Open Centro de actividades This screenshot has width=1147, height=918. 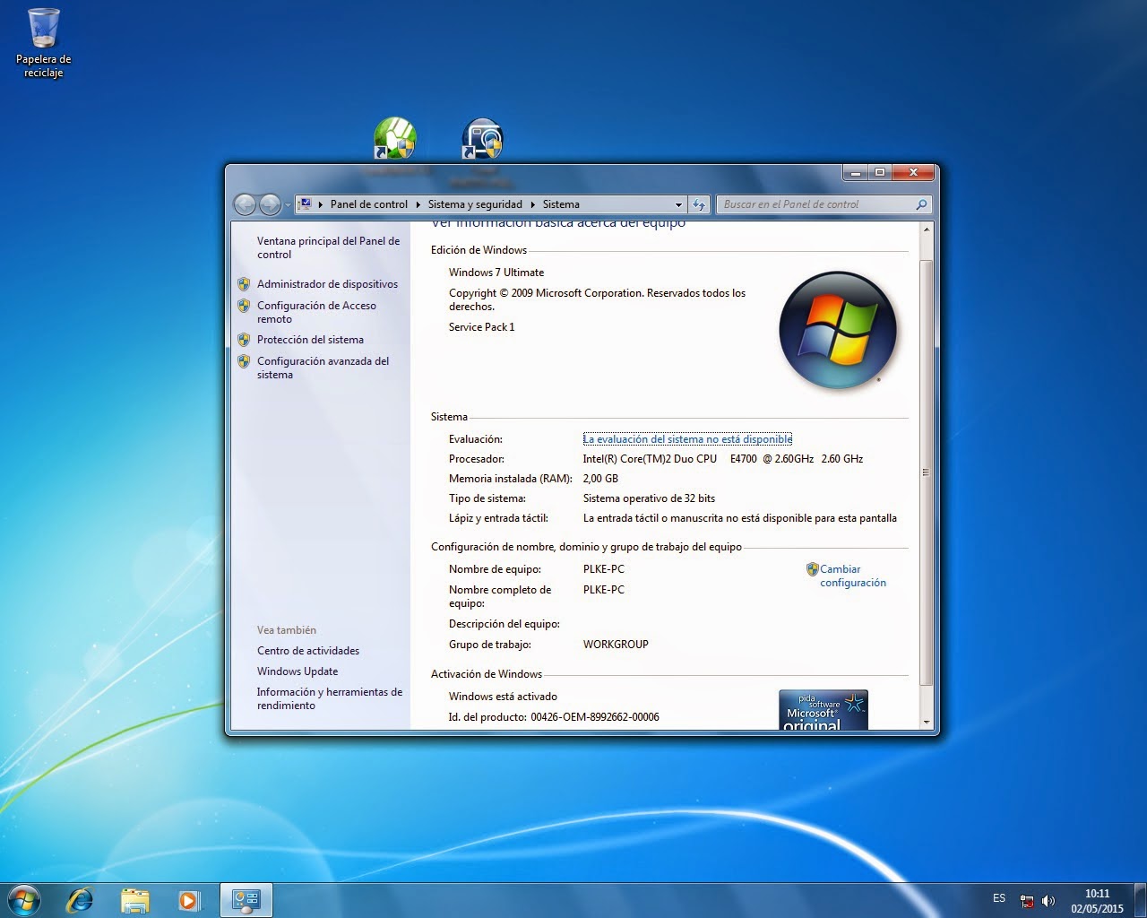[x=307, y=651]
